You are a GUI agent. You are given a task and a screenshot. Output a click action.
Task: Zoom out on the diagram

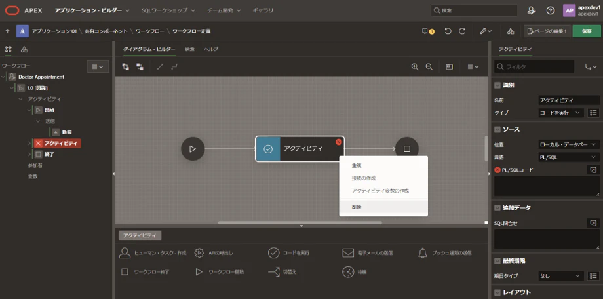429,67
